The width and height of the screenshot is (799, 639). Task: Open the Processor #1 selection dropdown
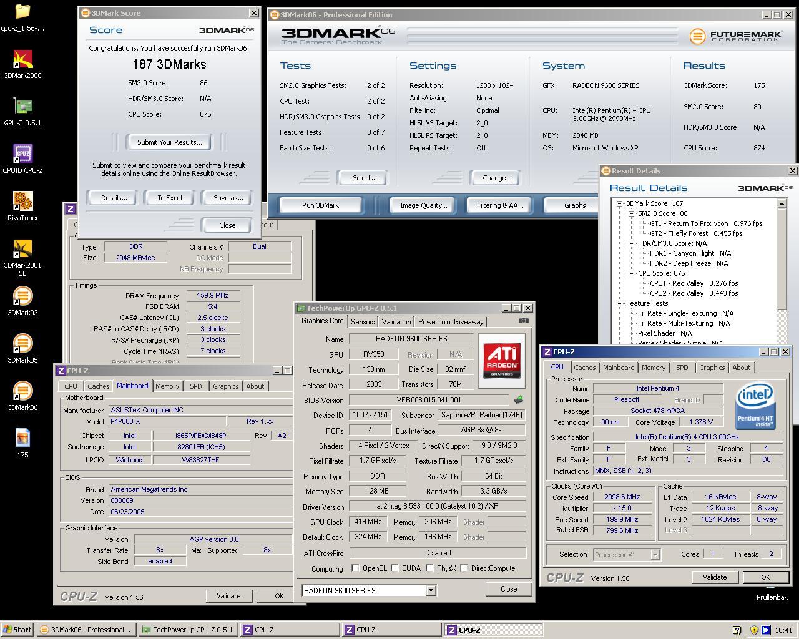655,554
